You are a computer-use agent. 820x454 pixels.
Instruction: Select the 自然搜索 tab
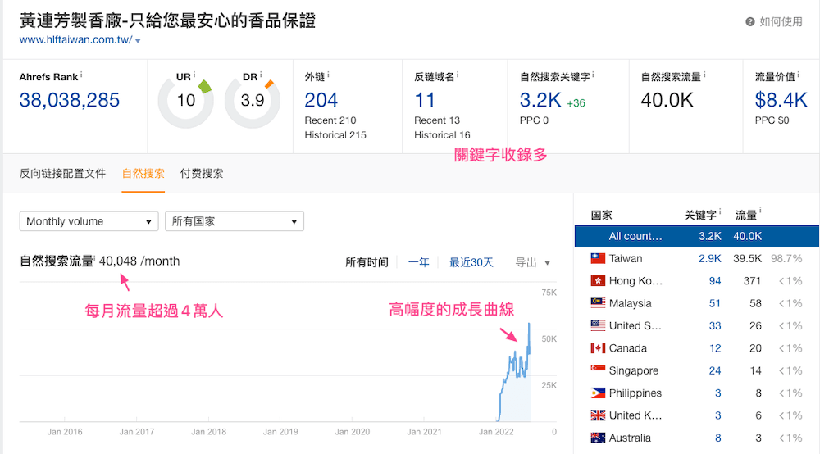pos(143,174)
